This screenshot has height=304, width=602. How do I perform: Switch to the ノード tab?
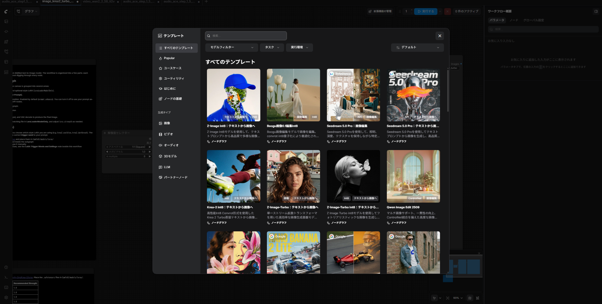[x=514, y=20]
